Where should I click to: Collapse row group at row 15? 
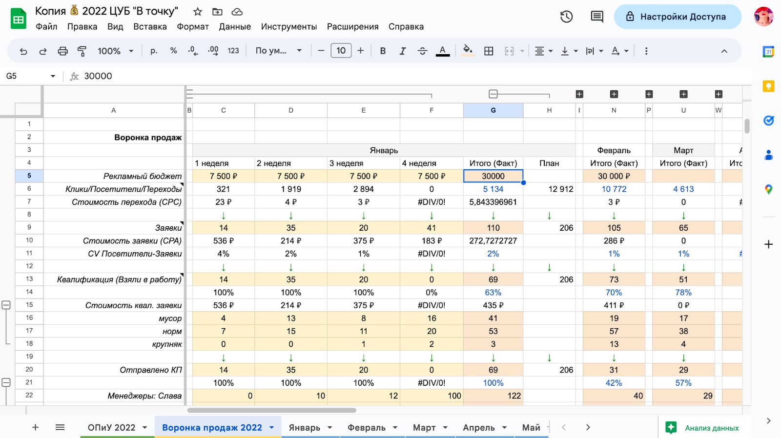pos(6,305)
